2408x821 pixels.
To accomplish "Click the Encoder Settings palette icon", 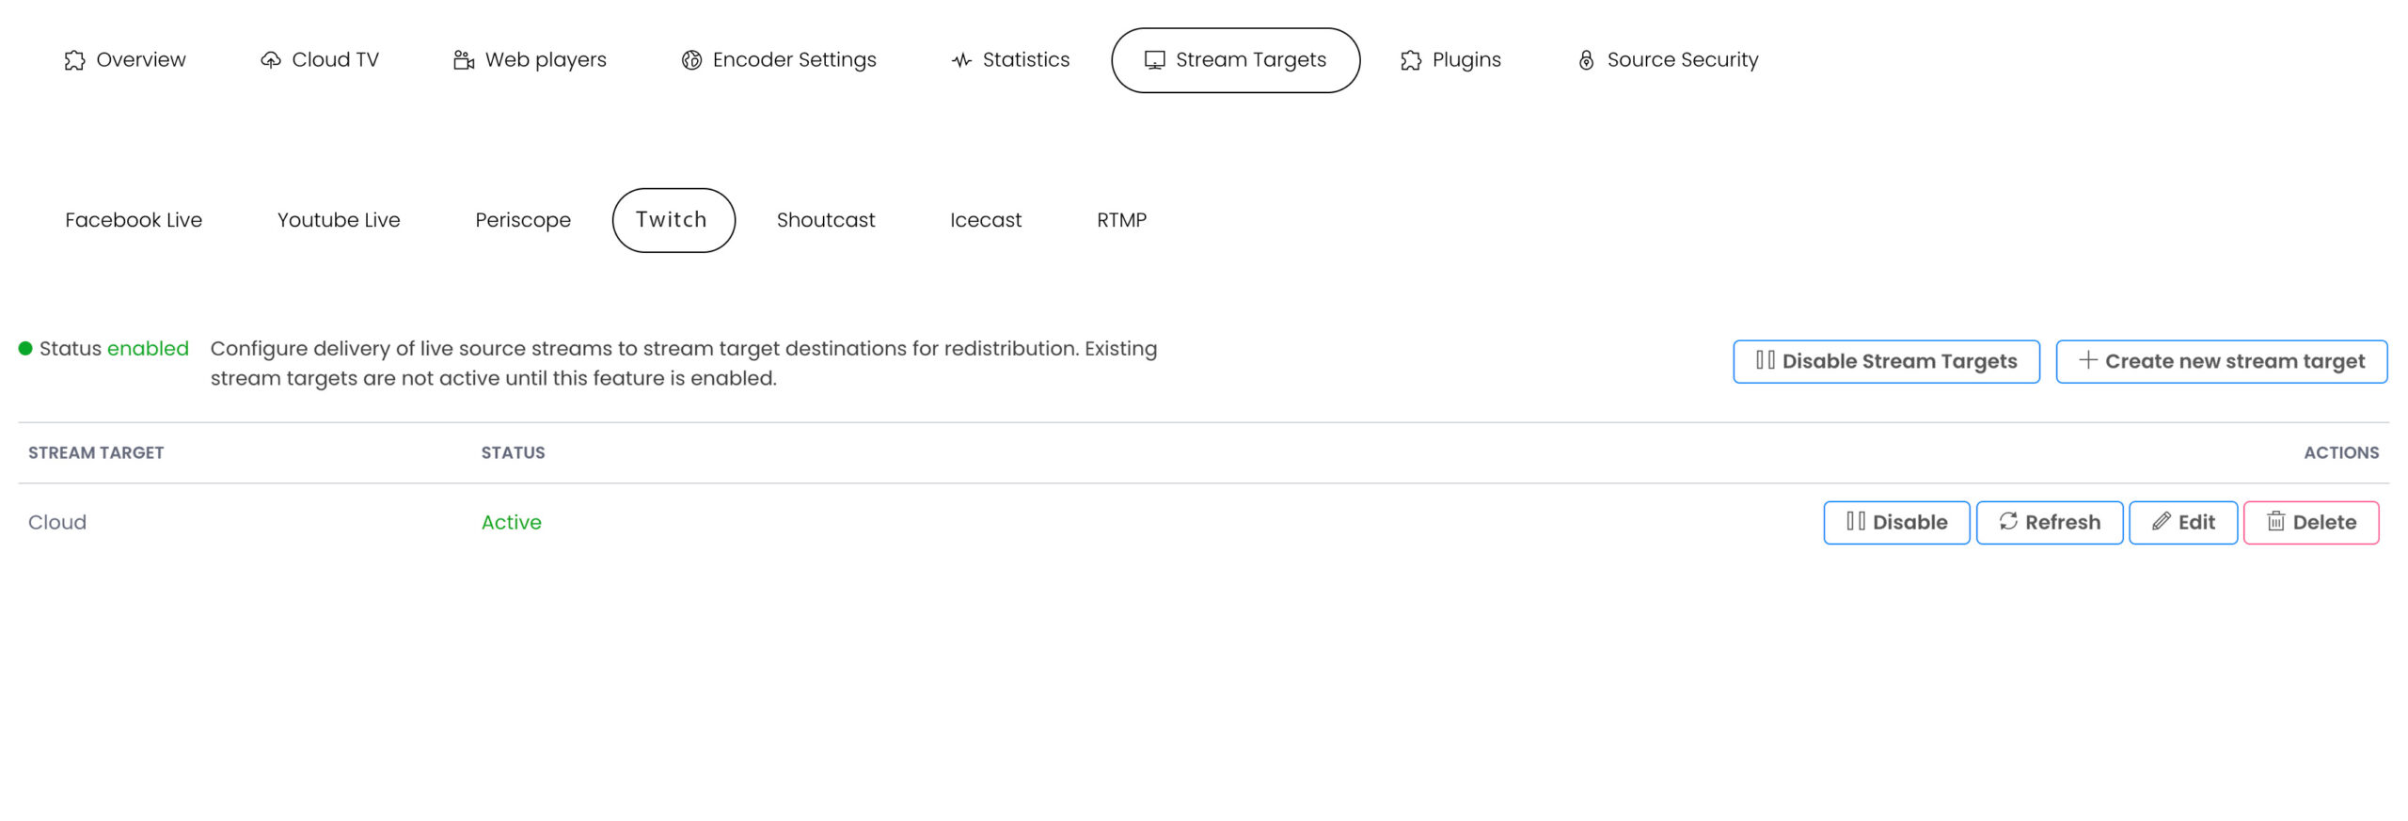I will tap(691, 61).
